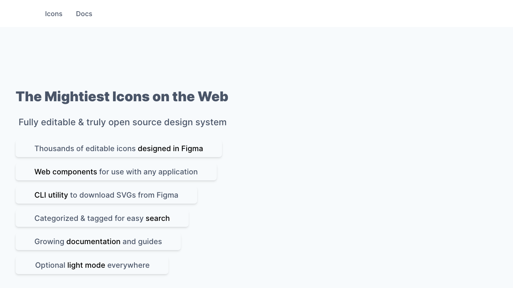Follow the highlighted 'documentation' link
The height and width of the screenshot is (288, 513).
click(94, 241)
